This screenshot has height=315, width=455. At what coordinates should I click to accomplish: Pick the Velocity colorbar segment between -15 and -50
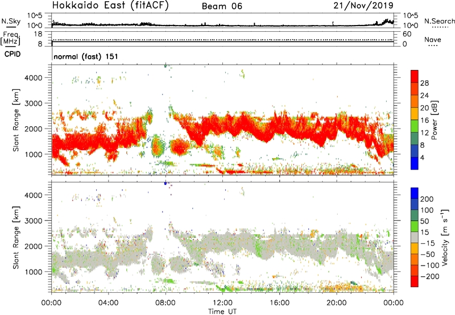[x=415, y=248]
